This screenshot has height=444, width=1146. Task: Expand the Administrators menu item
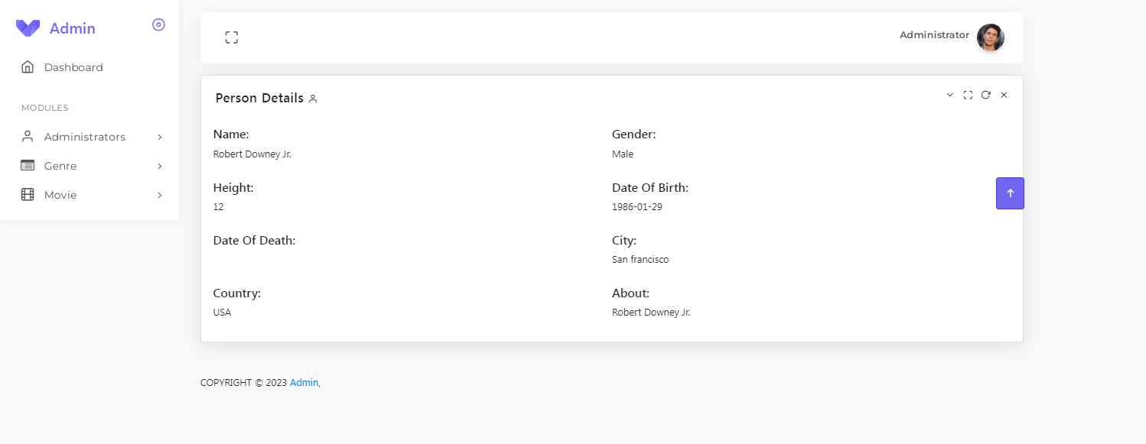coord(159,136)
